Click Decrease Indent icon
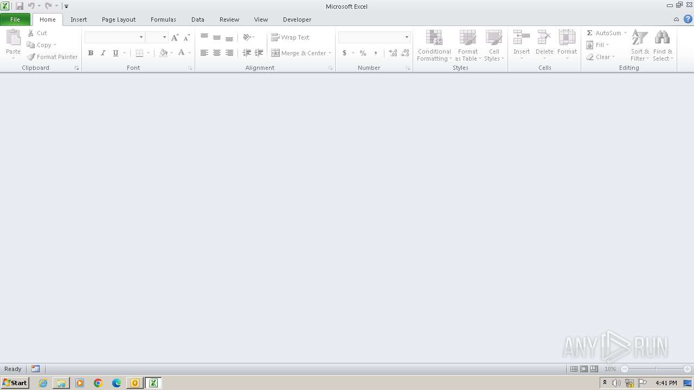 (247, 53)
